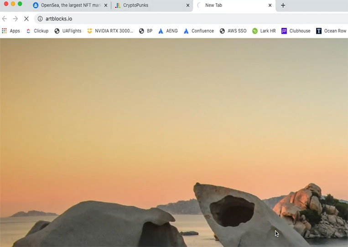
Task: Close the CryptoPunks tab
Action: point(188,5)
